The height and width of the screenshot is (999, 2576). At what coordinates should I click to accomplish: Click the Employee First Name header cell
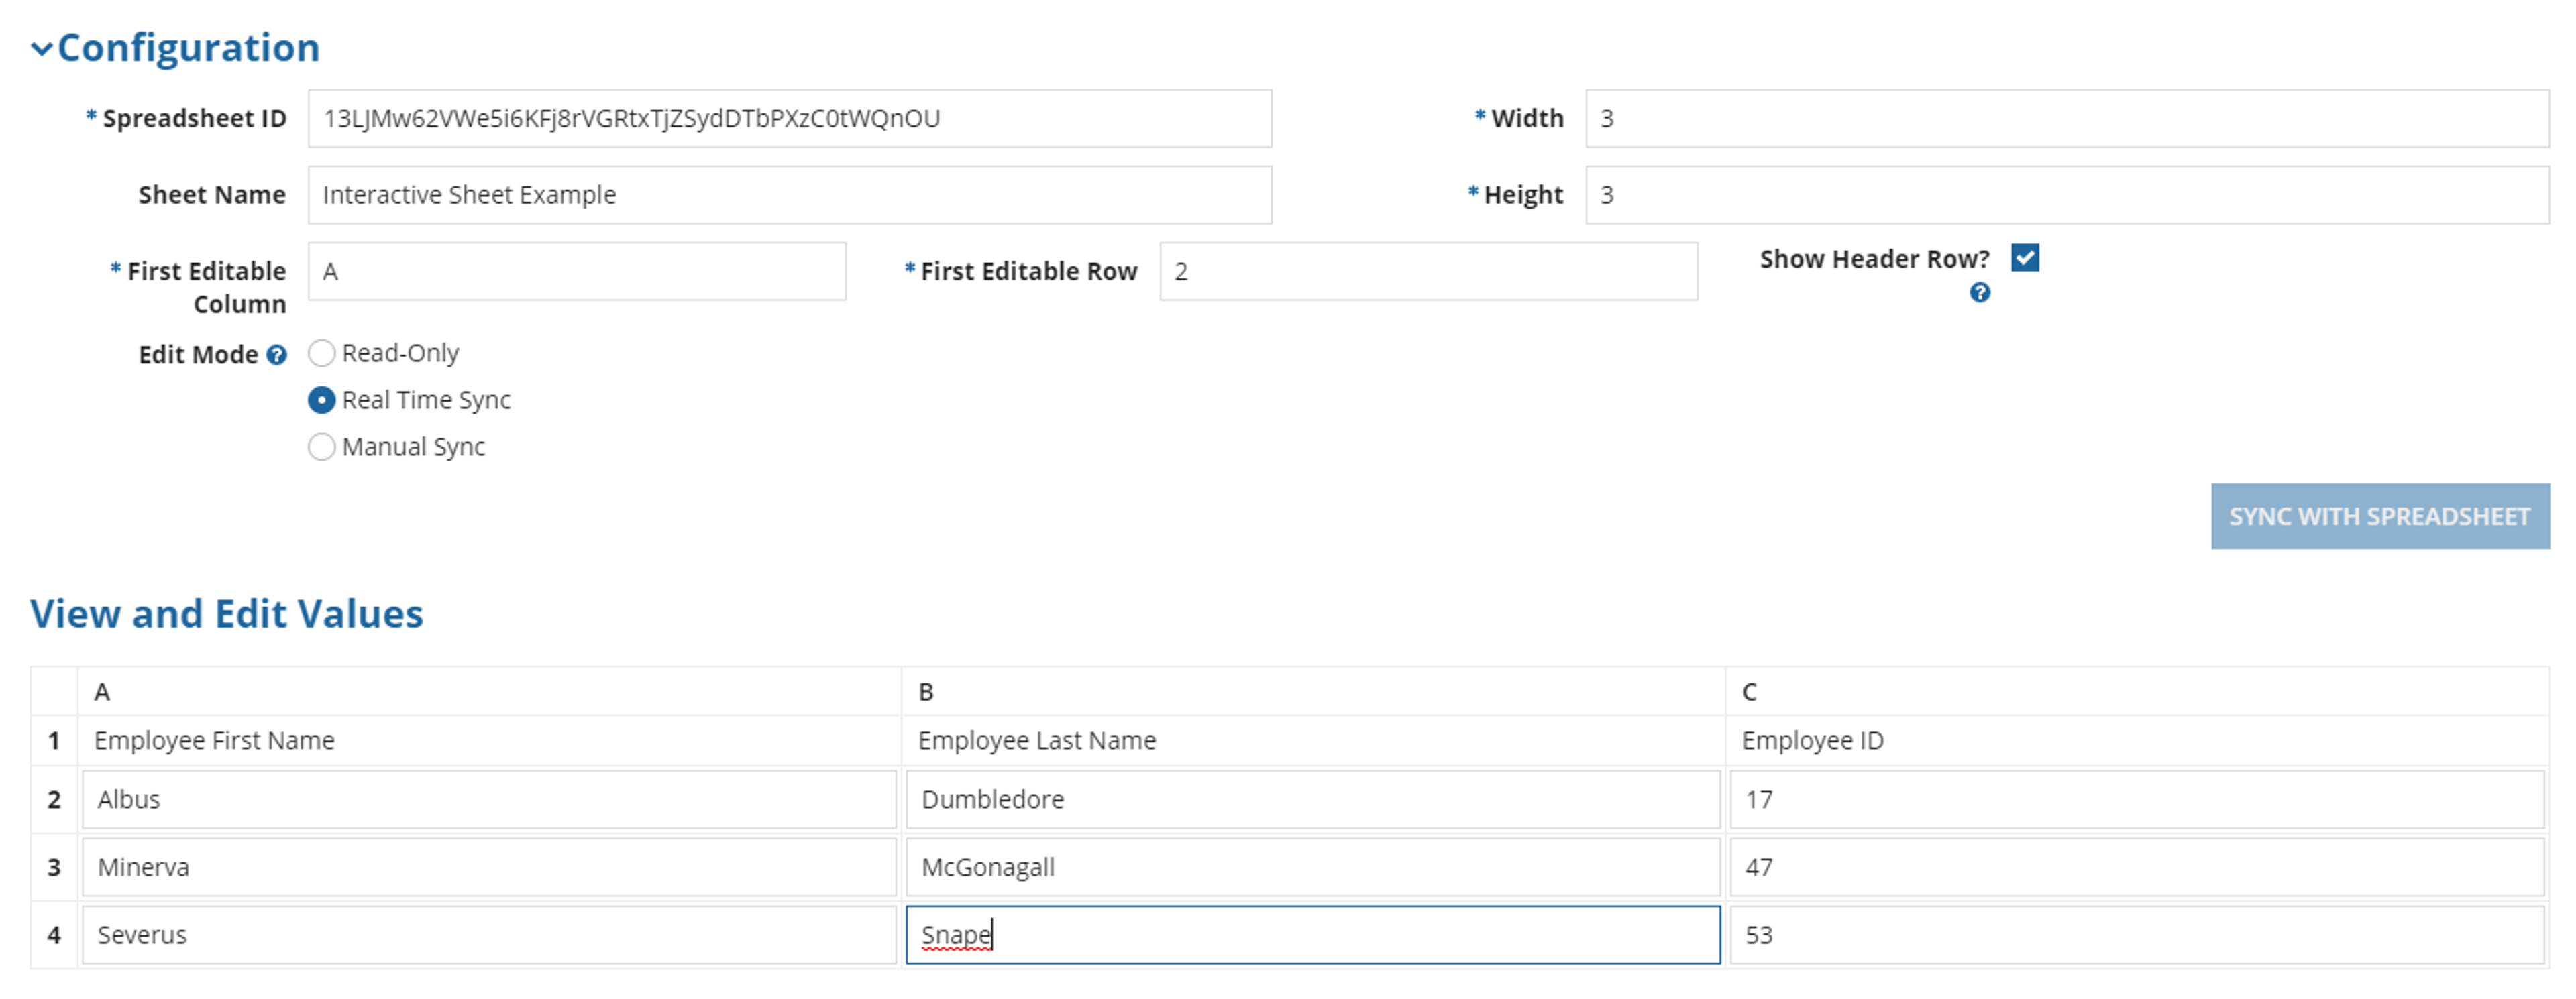tap(489, 740)
